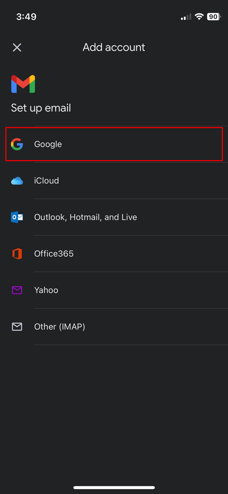The image size is (228, 494).
Task: Pick "Outlook, Hotmail, and Live" text
Action: tap(86, 217)
